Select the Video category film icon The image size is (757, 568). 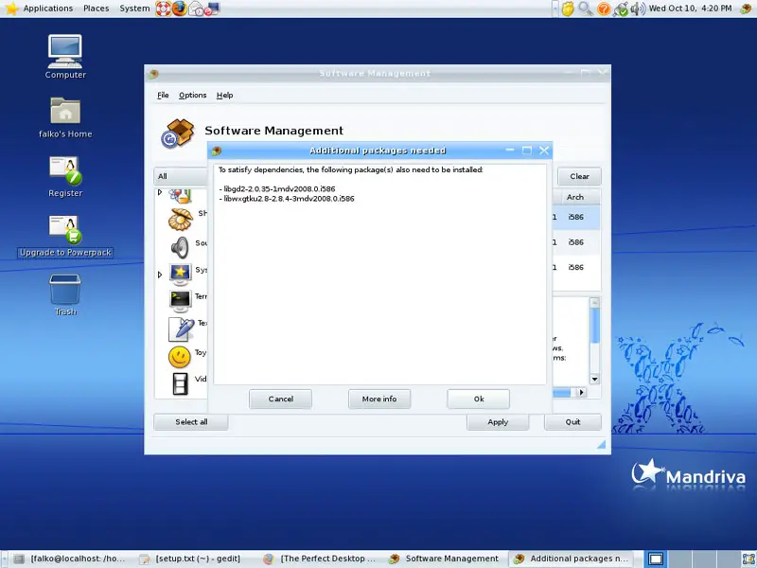pos(180,383)
